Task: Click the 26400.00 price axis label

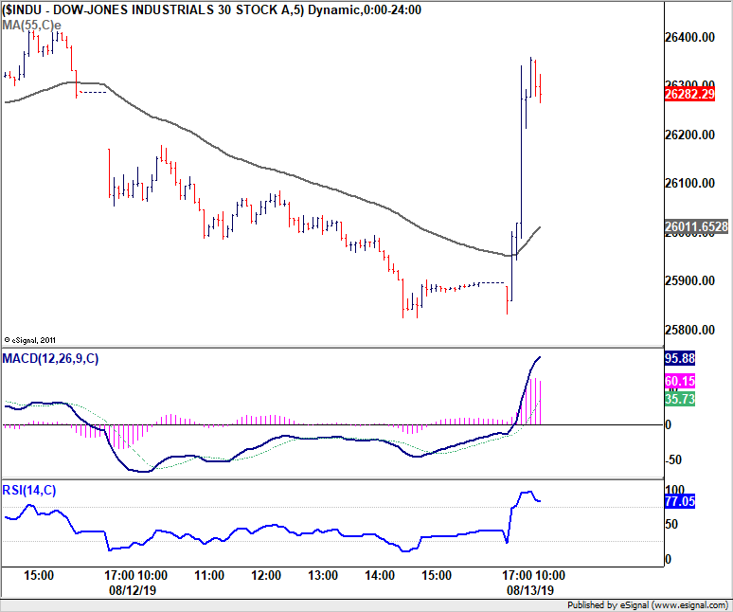Action: [x=689, y=37]
